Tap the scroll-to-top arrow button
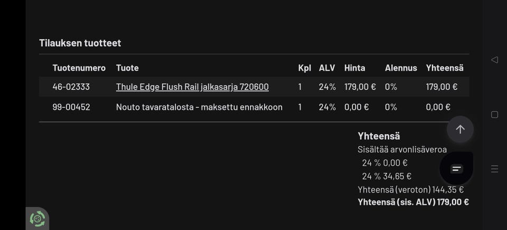This screenshot has height=230, width=507. (x=460, y=129)
